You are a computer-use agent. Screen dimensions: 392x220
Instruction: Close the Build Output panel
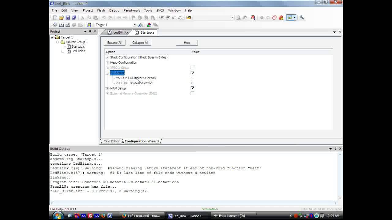point(340,148)
